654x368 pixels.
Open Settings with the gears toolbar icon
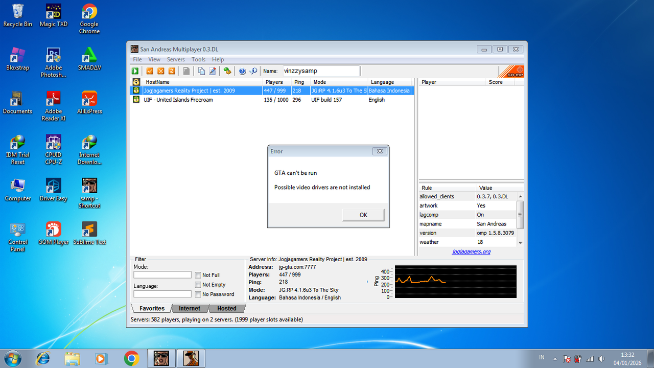point(227,71)
